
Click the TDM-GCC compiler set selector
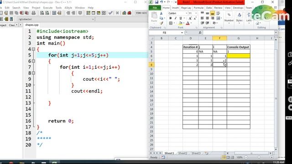141,13
